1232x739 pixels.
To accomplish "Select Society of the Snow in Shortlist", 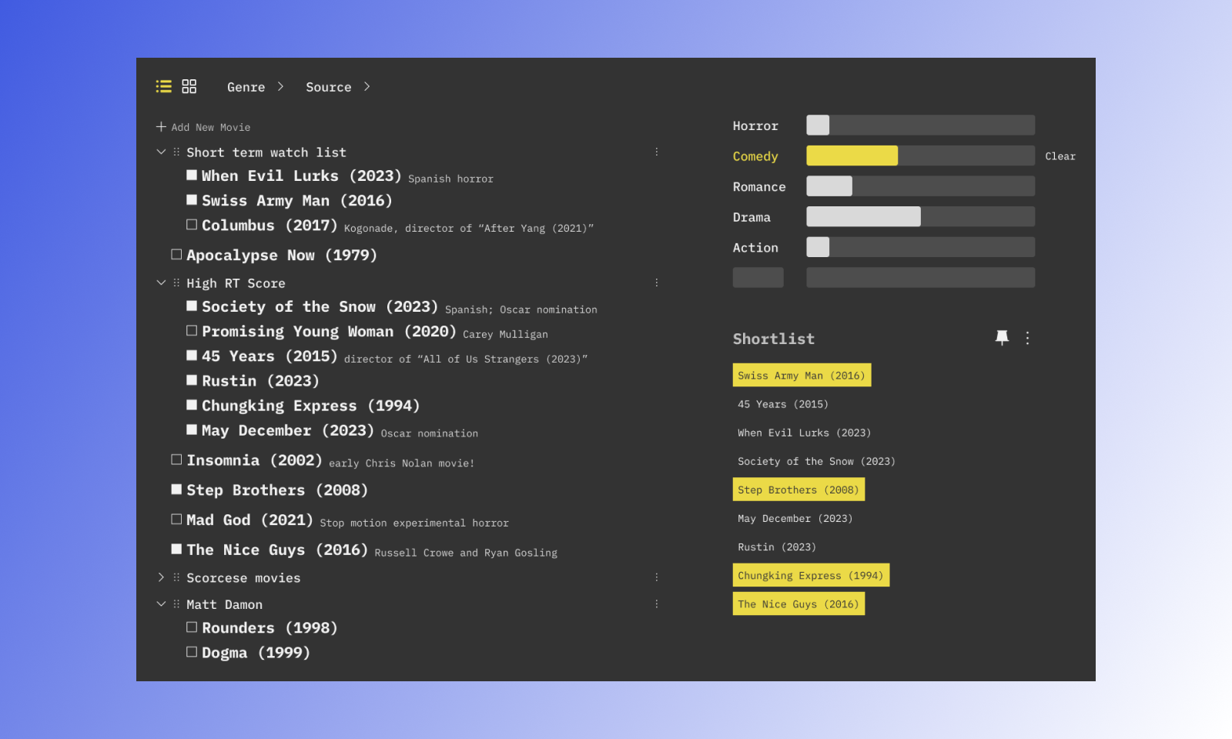I will click(816, 461).
